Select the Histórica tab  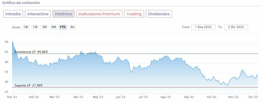coord(64,14)
